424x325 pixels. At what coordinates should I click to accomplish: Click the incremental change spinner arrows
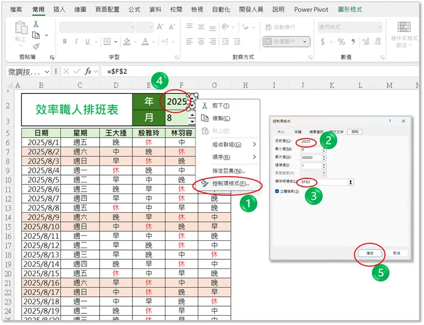coord(324,166)
